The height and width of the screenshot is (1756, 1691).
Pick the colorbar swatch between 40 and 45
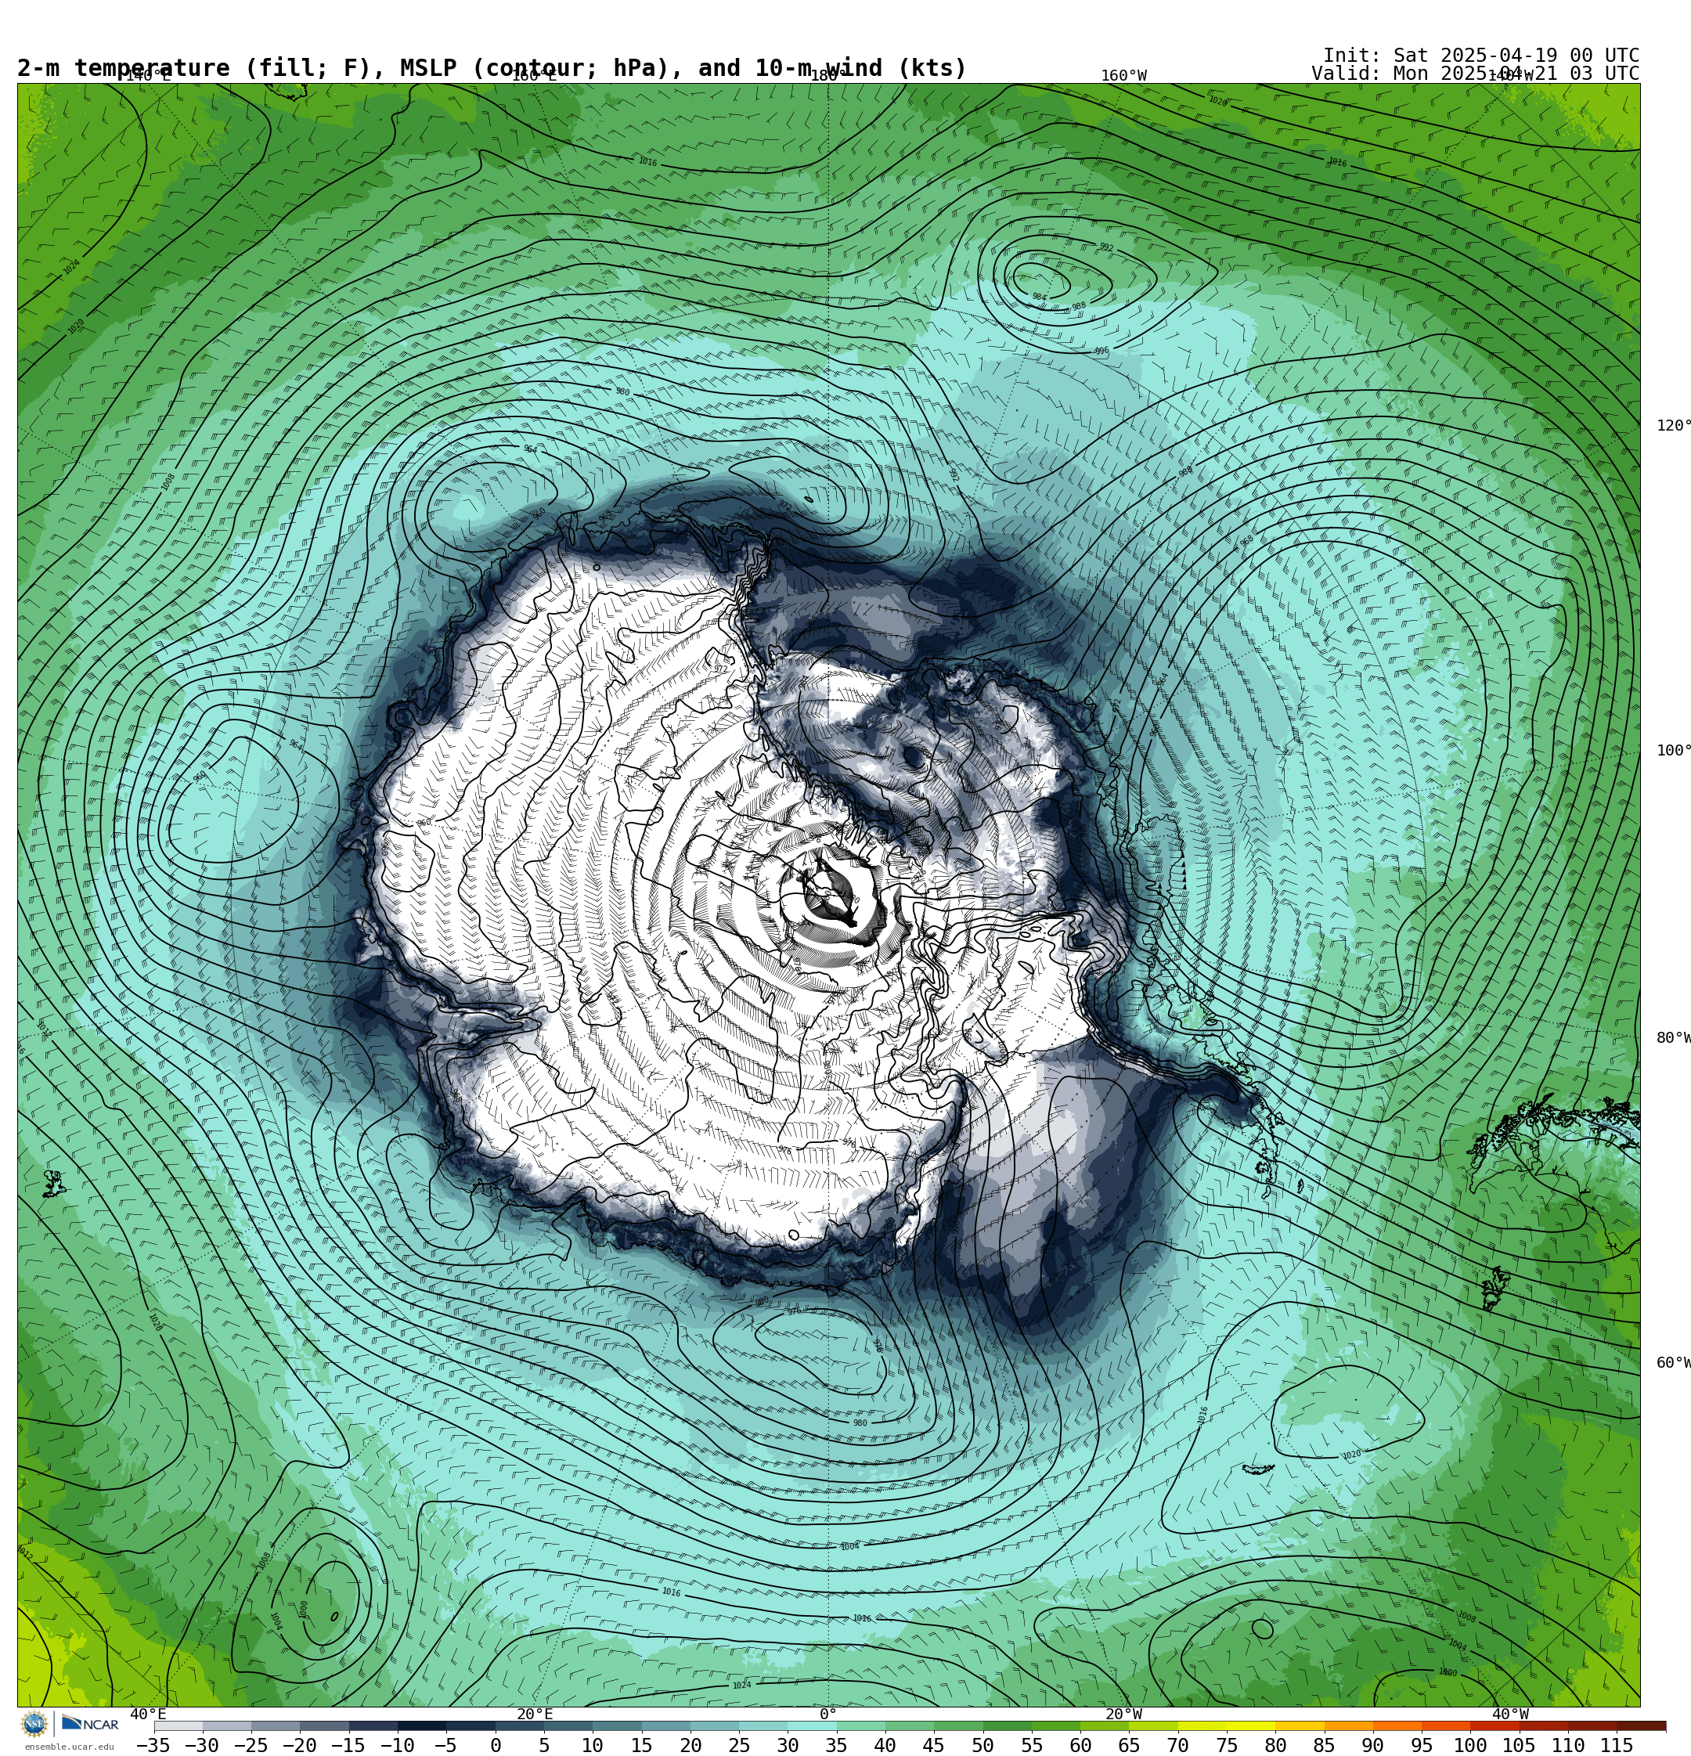[x=909, y=1725]
